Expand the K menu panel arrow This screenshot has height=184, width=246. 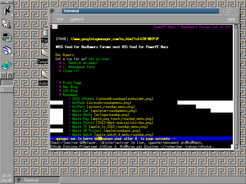[12, 15]
